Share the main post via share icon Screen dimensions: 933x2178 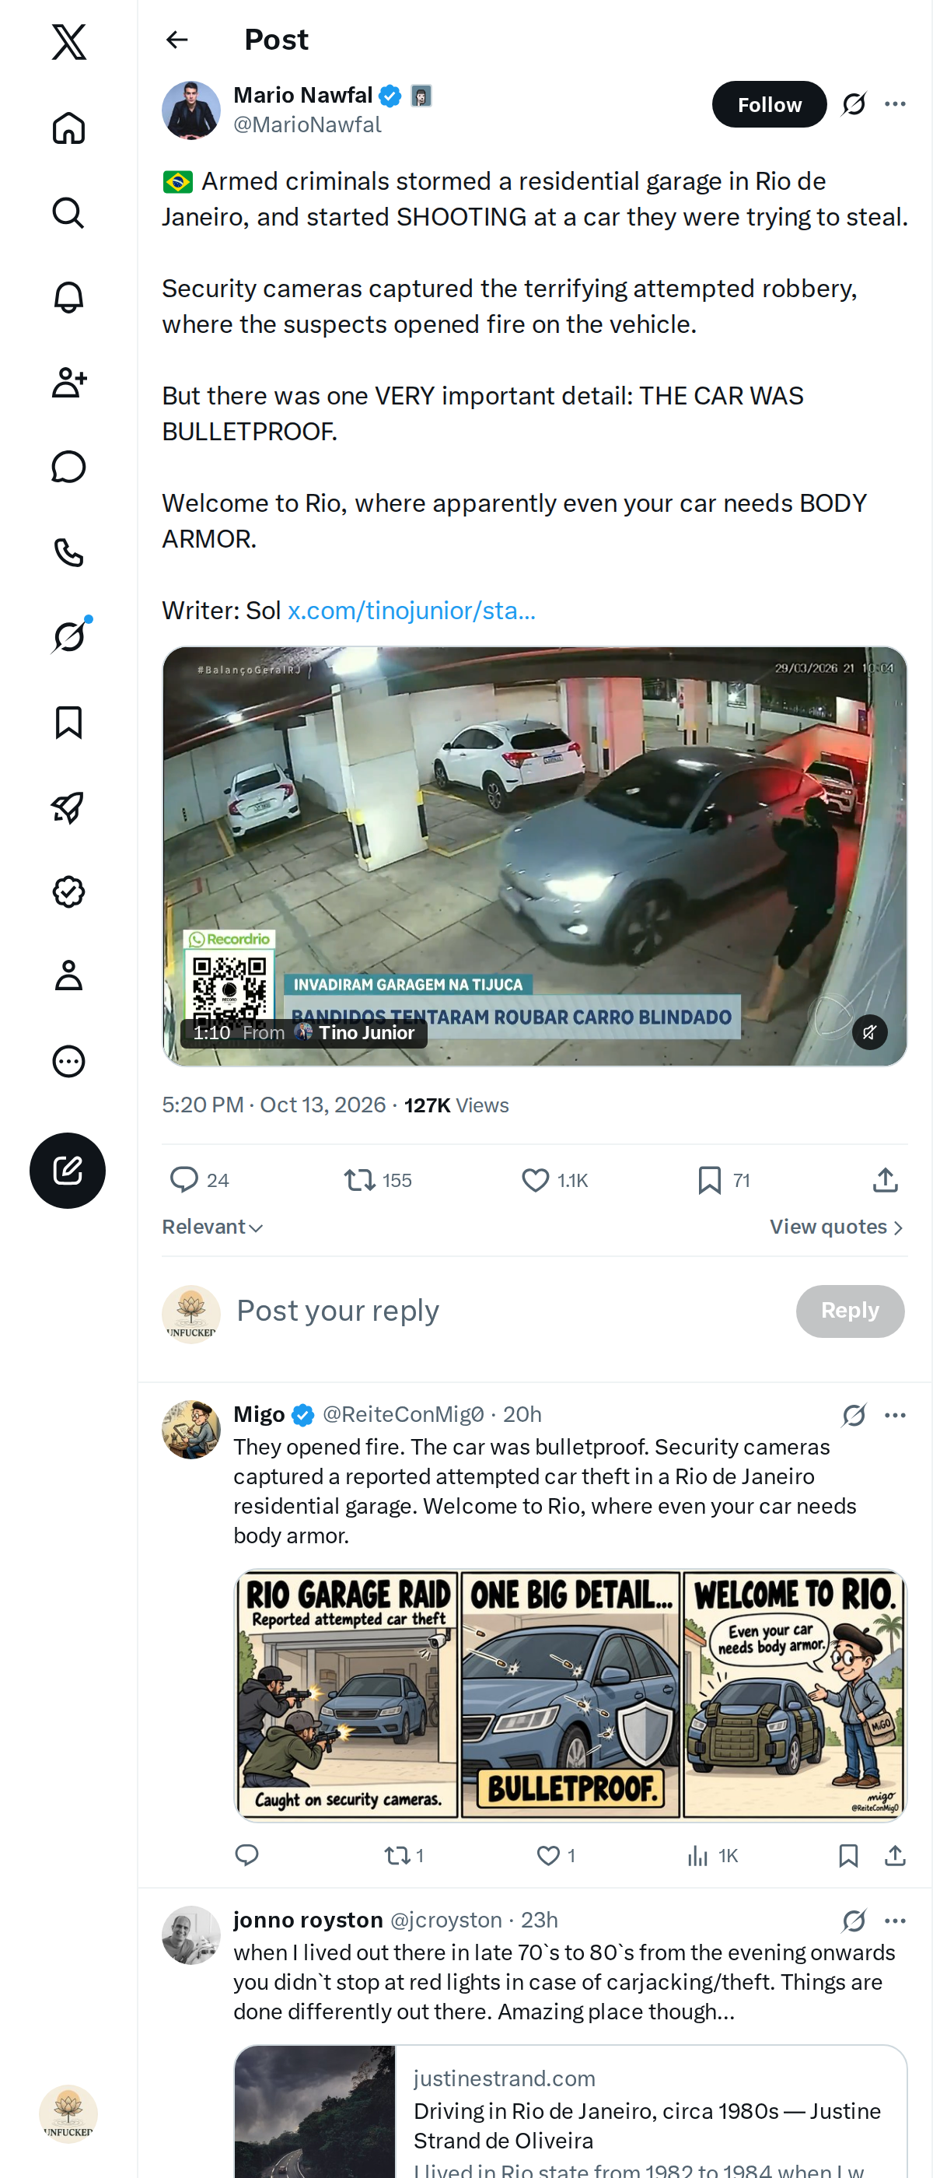(885, 1179)
